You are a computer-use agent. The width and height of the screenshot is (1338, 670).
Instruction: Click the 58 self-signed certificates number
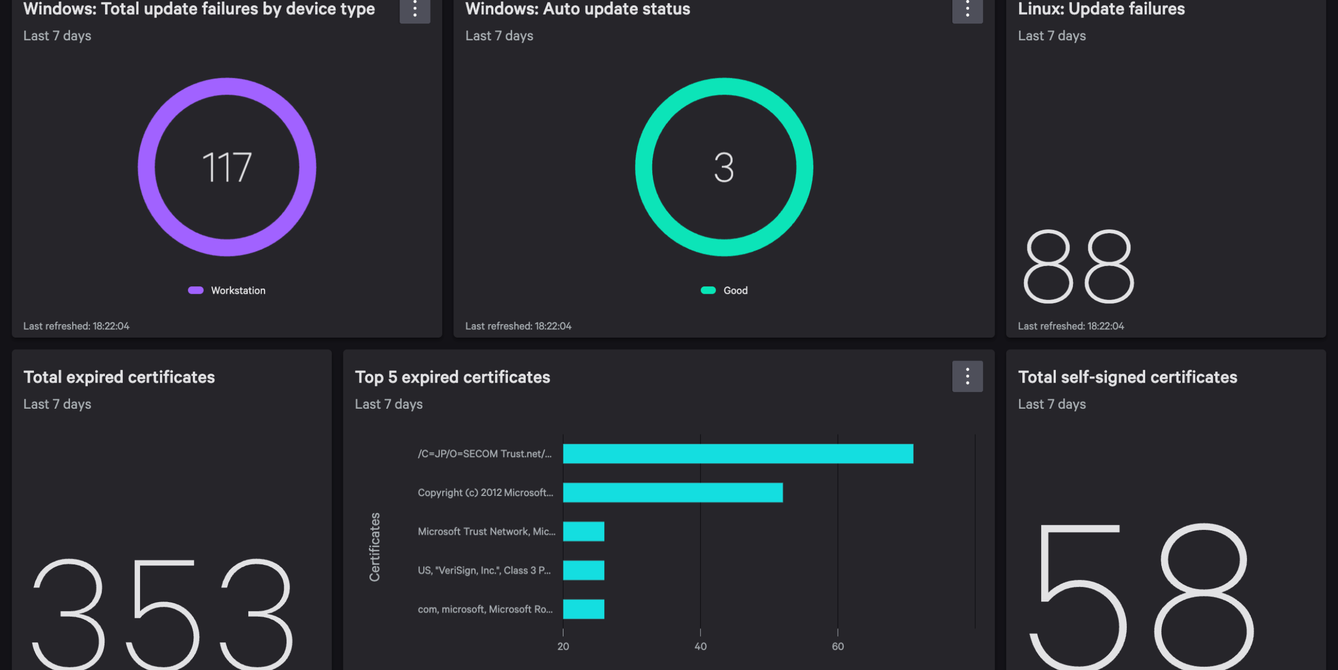(x=1142, y=596)
